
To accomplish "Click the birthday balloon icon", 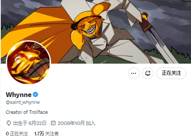I will 8,123.
